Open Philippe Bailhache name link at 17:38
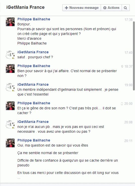Image resolution: width=135 pixels, height=186 pixels. 34,19
